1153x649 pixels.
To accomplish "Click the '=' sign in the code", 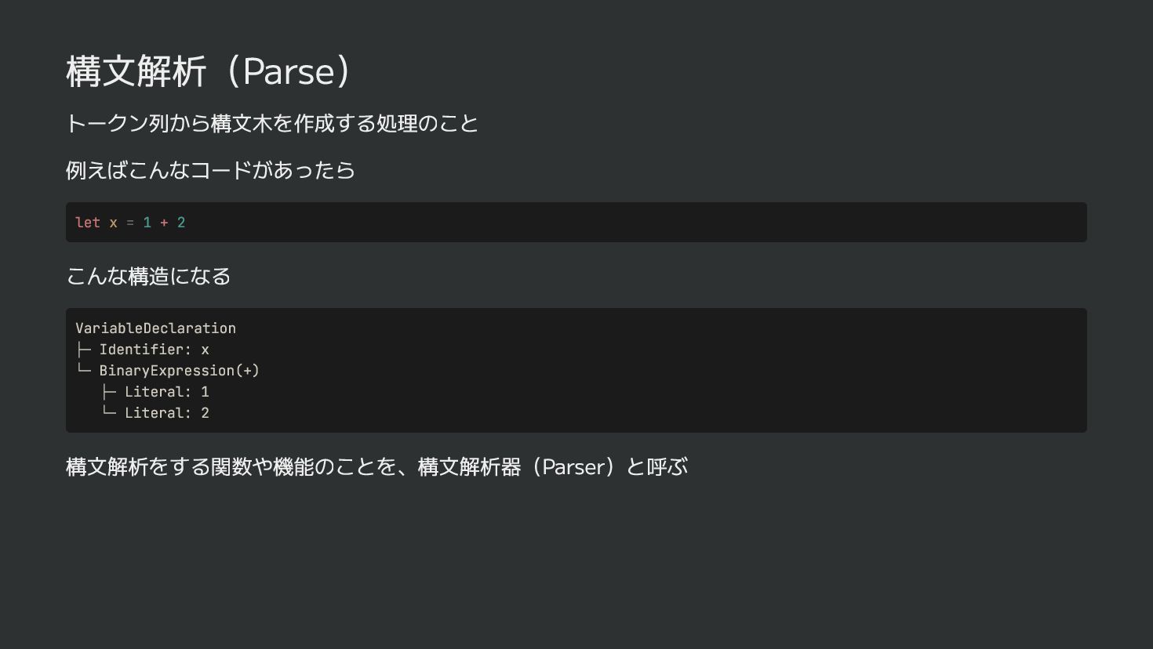I will [130, 223].
